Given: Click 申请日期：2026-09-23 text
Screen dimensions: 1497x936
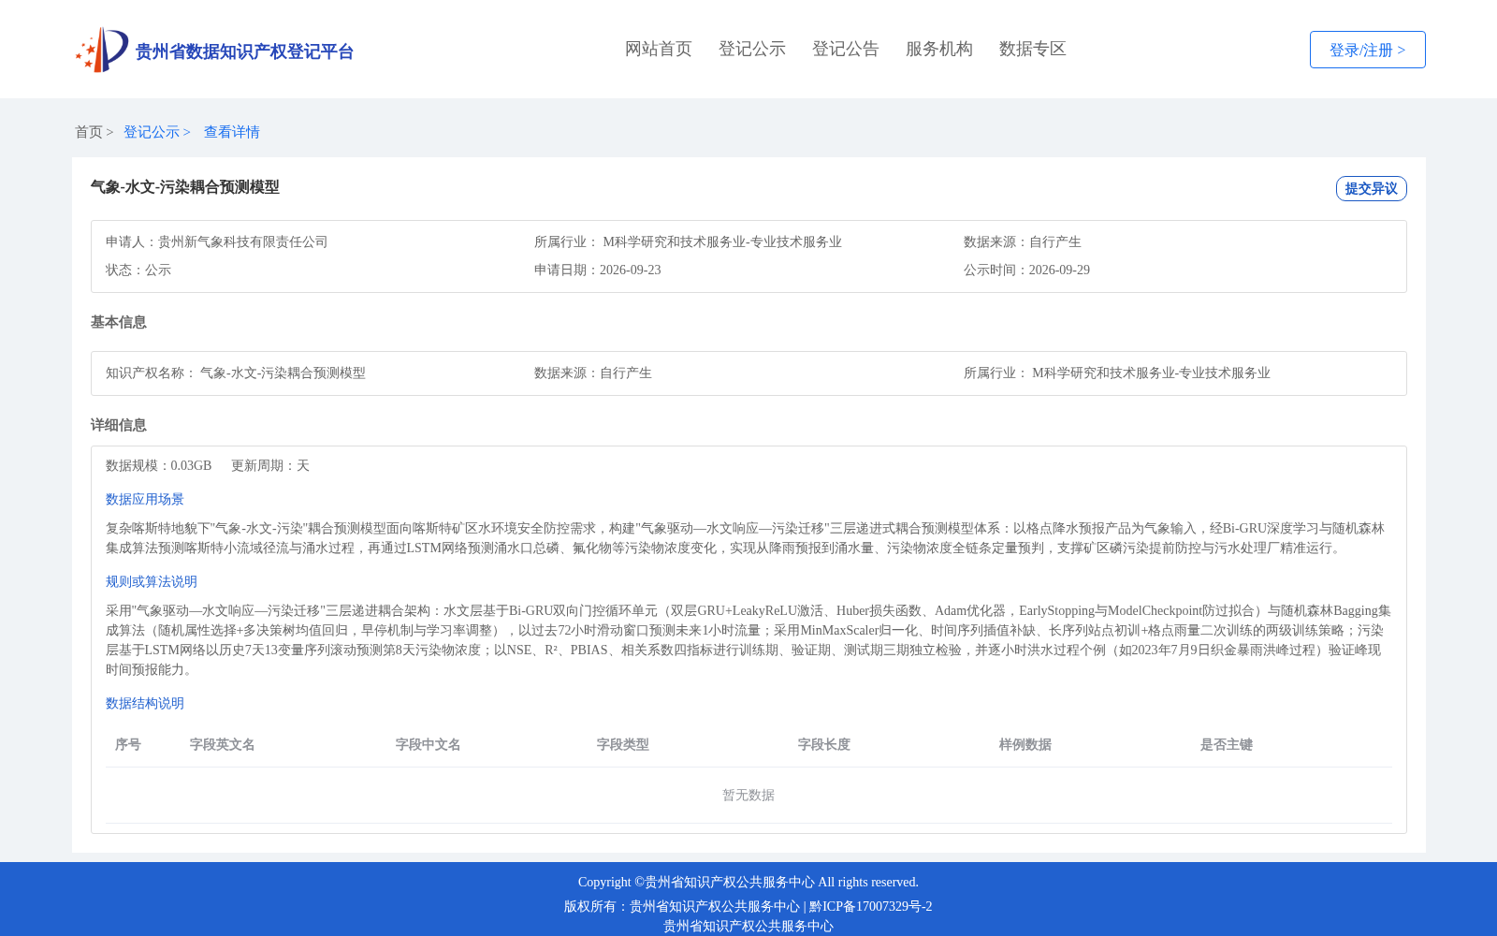Looking at the screenshot, I should click(598, 270).
